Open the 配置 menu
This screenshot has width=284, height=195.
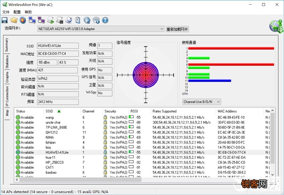pos(17,12)
